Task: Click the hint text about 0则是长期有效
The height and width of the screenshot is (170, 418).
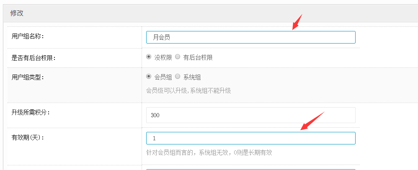Action: (209, 152)
